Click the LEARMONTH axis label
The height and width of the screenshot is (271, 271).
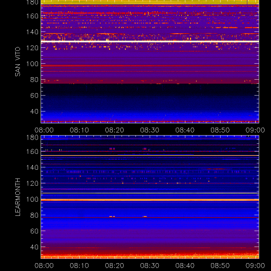18,197
